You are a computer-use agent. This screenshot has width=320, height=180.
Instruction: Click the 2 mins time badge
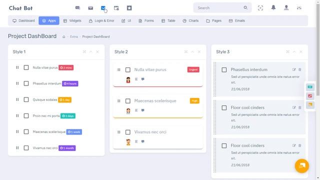pos(66,67)
